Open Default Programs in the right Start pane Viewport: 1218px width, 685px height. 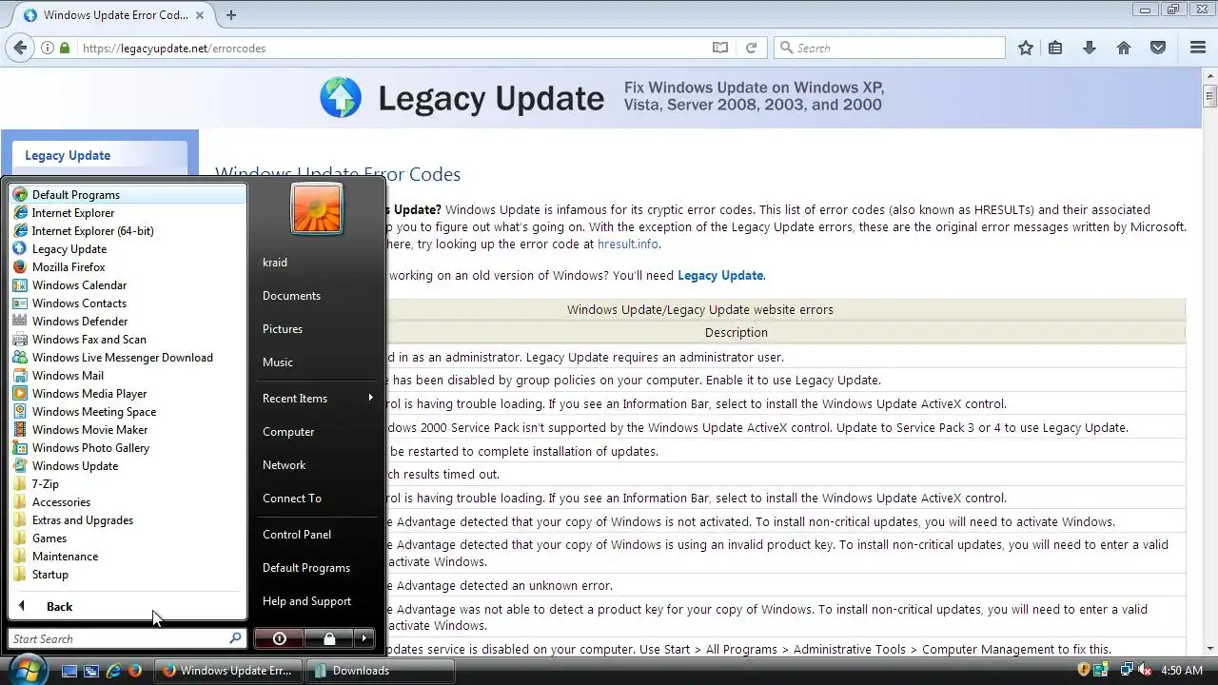click(x=316, y=567)
